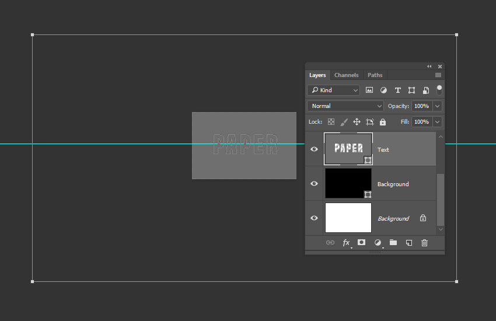Click the Fill 100% field
Viewport: 496px width, 321px height.
tap(422, 122)
